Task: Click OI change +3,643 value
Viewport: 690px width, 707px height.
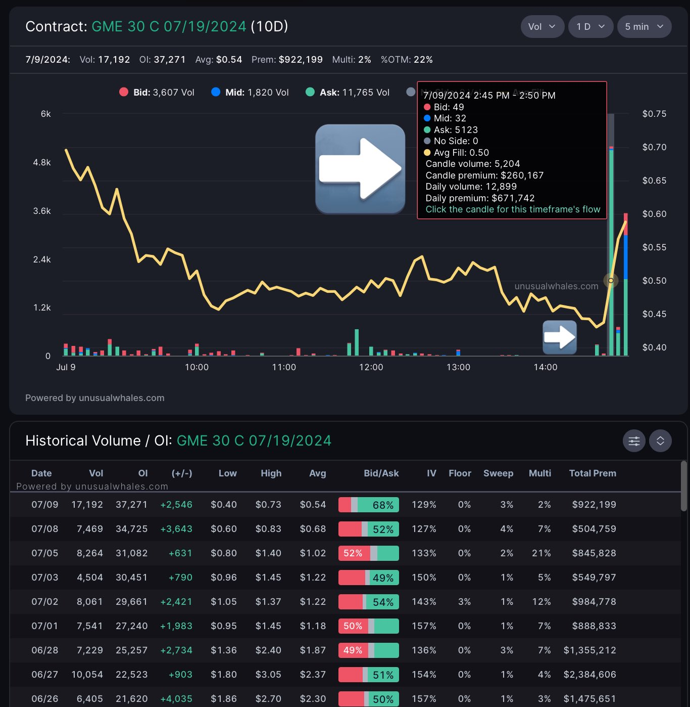Action: click(176, 529)
